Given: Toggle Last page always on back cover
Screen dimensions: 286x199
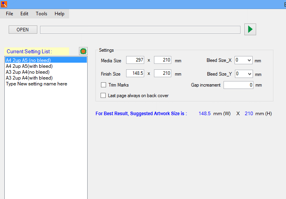Looking at the screenshot, I should 104,96.
